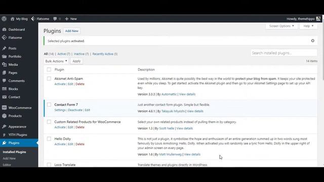Screen dimensions: 324x182
Task: View details for Contact Form 7
Action: 195,111
